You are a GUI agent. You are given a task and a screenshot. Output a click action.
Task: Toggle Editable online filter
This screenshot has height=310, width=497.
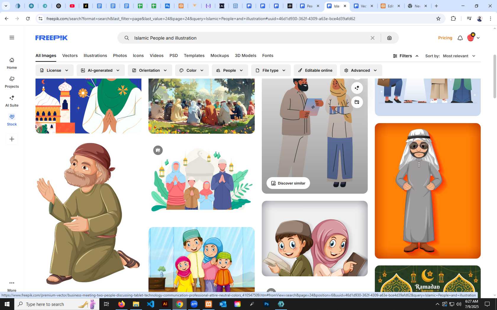(x=315, y=70)
